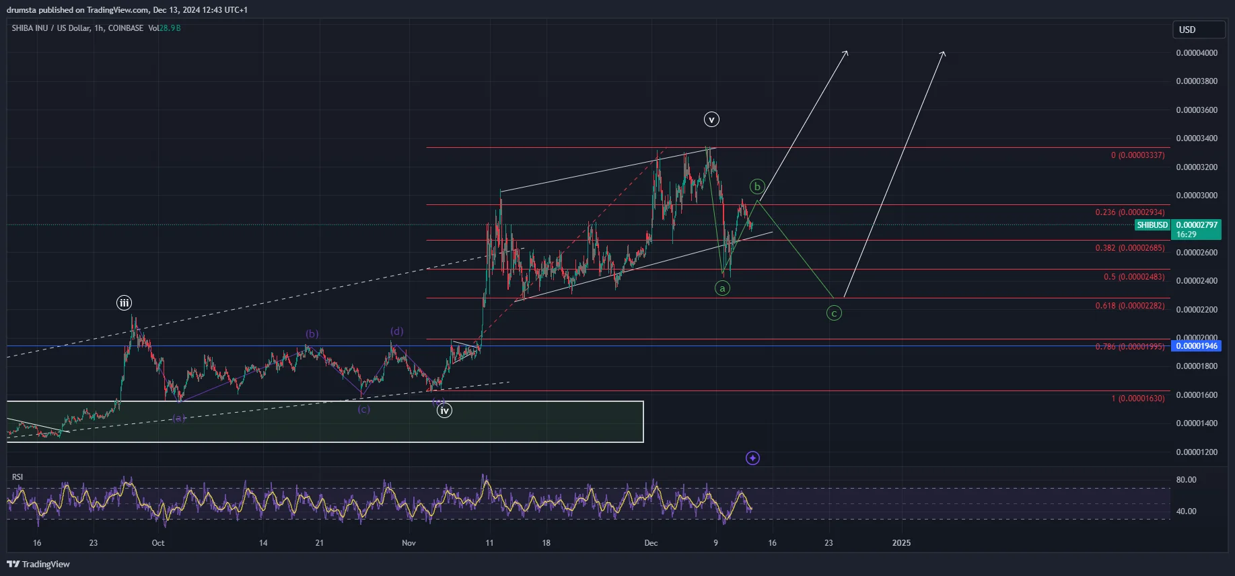Select the circled wave iii label
1235x576 pixels.
pyautogui.click(x=124, y=303)
